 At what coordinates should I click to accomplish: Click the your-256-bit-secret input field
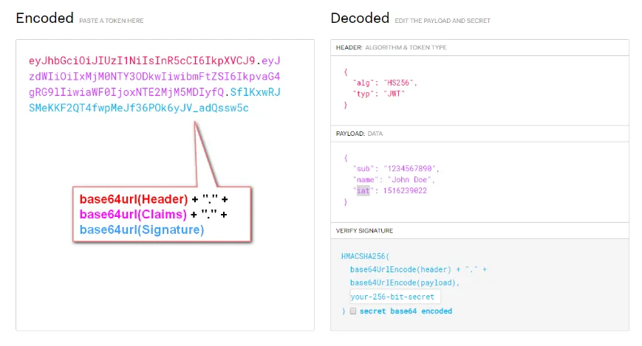tap(395, 297)
